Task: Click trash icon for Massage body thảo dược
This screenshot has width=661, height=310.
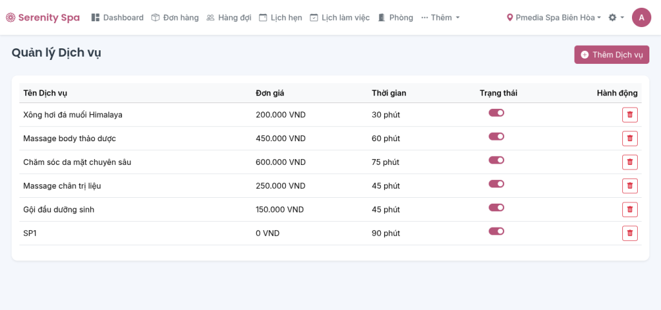Action: (x=629, y=139)
